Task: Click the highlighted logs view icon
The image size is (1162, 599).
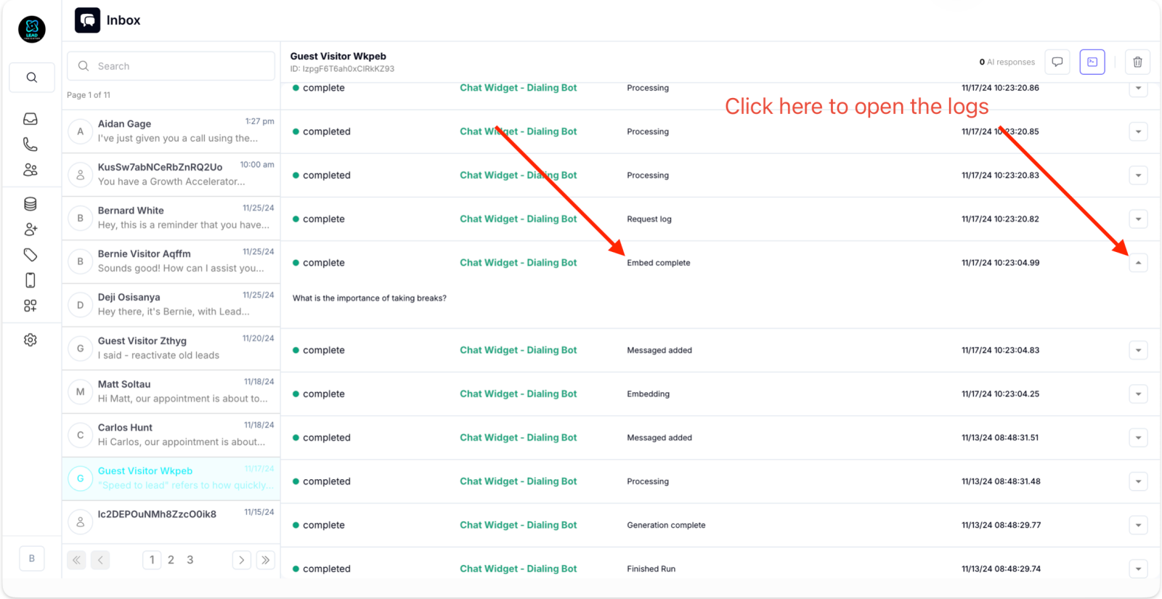Action: click(x=1092, y=62)
